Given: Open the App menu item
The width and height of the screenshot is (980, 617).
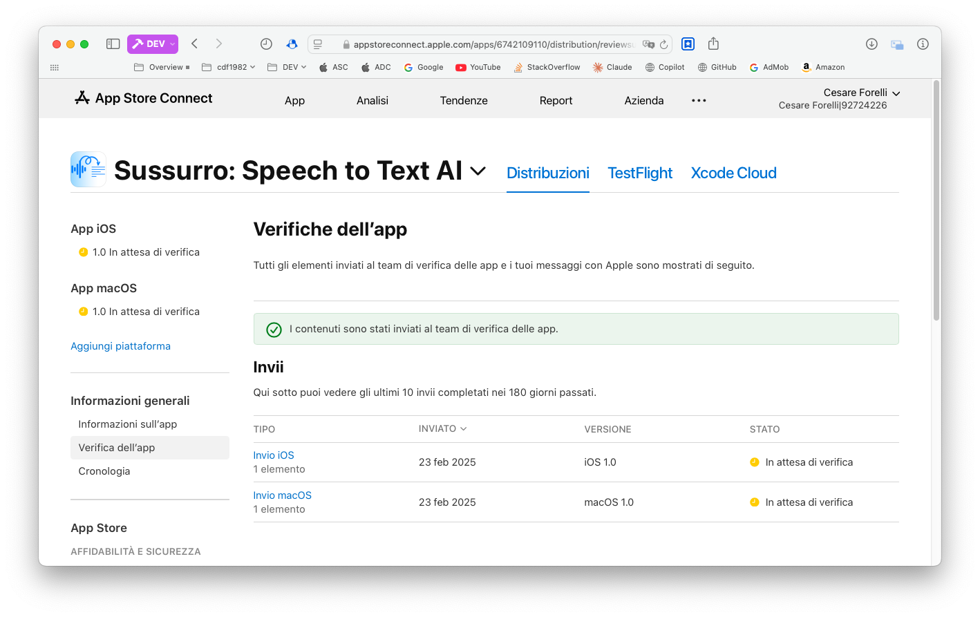Looking at the screenshot, I should (x=294, y=101).
